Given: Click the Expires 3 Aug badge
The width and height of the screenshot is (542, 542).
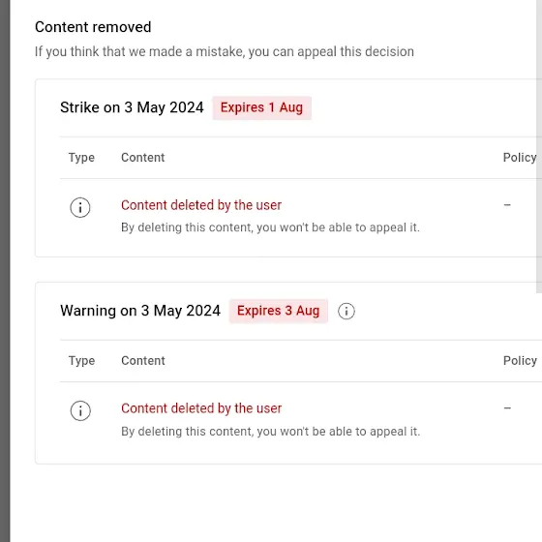Looking at the screenshot, I should [x=279, y=311].
